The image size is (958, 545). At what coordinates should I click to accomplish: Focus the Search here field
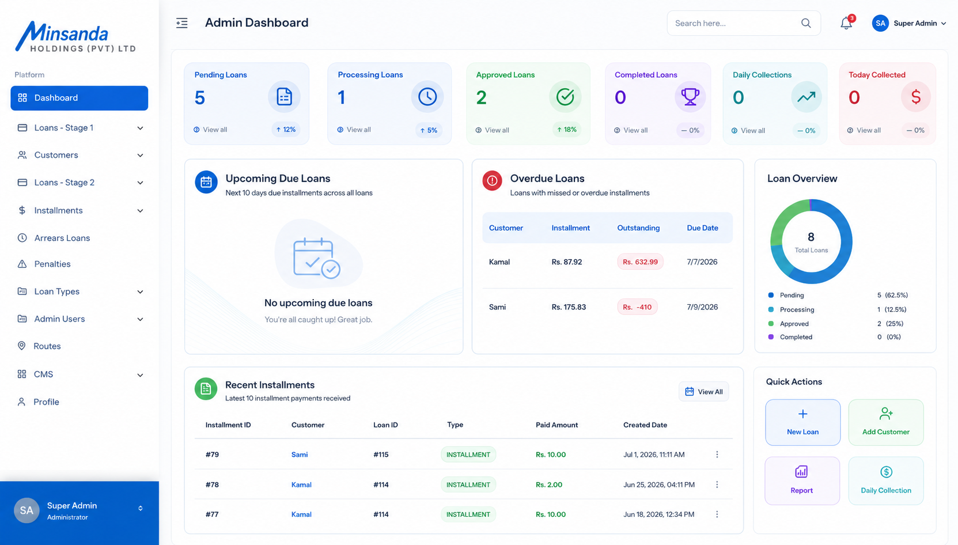coord(744,23)
